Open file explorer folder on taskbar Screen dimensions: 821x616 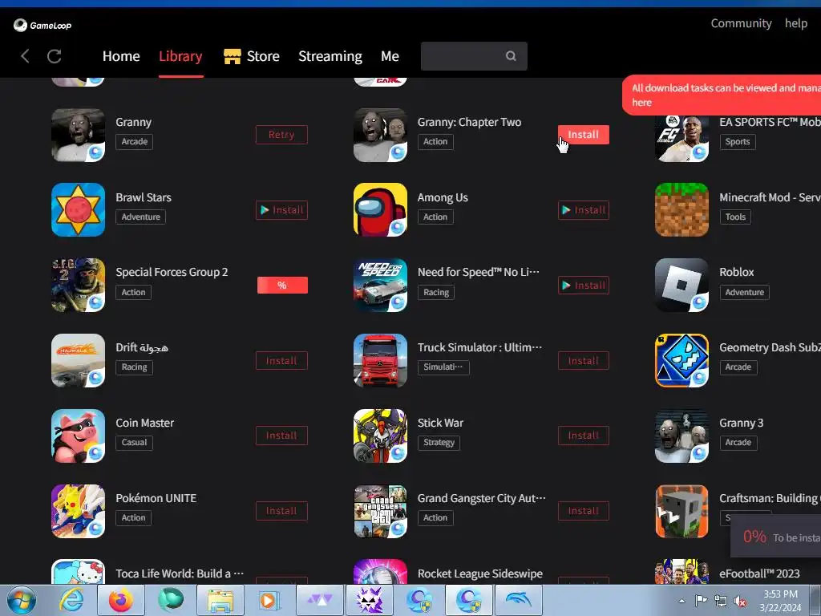click(220, 600)
